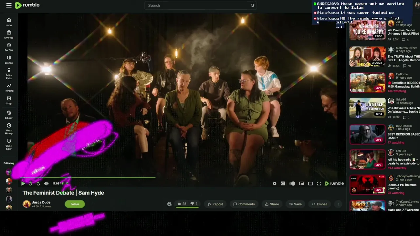Open Trending in the sidebar
Screen dimensions: 420x236
pos(9,88)
